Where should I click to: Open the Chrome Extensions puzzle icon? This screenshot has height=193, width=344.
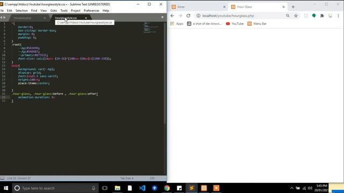click(322, 16)
